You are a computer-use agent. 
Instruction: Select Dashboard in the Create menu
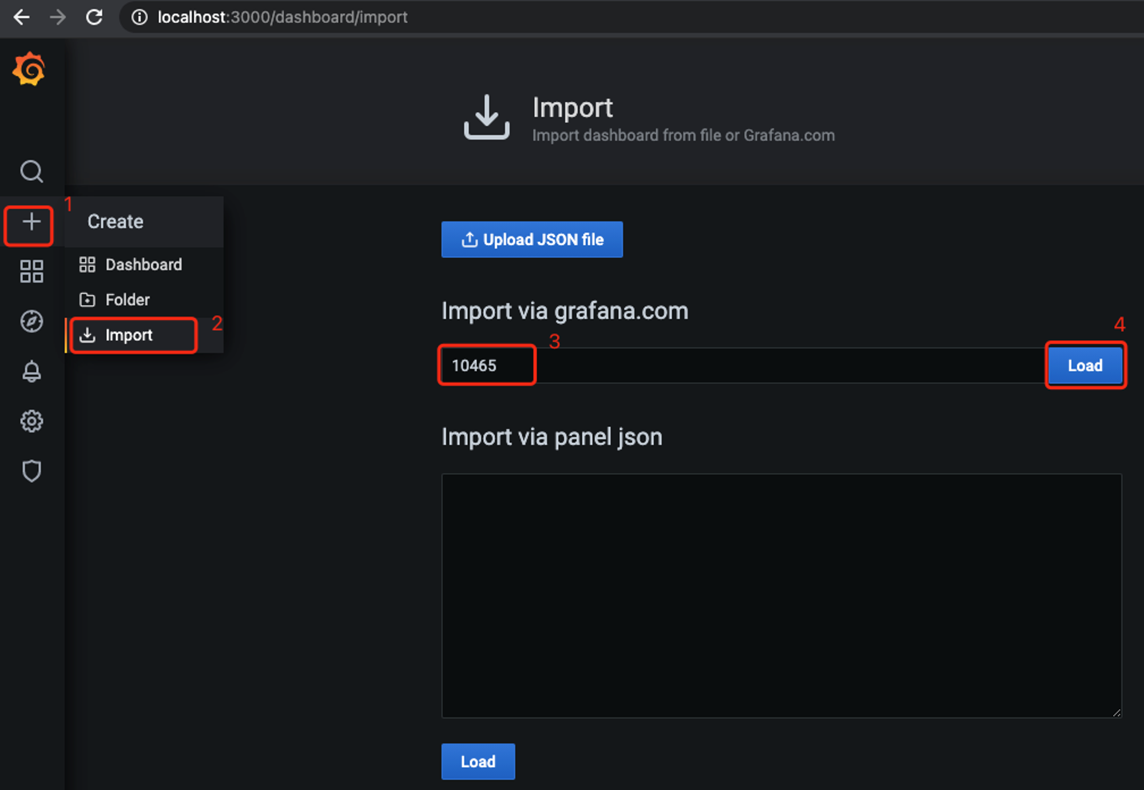pyautogui.click(x=144, y=264)
